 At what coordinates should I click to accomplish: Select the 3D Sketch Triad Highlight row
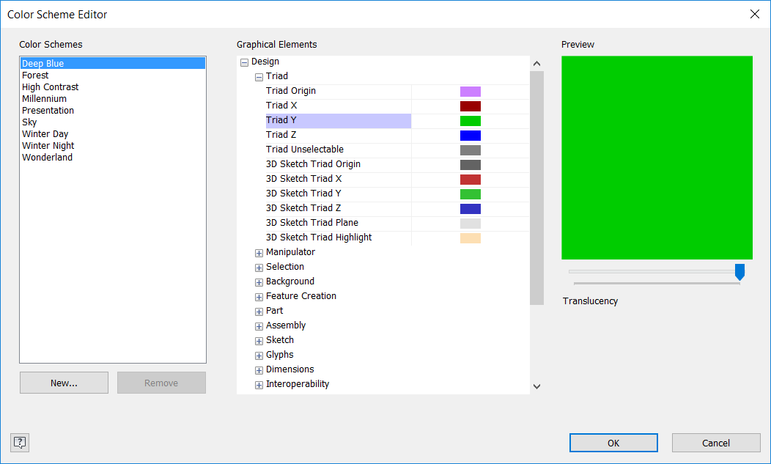[x=339, y=237]
